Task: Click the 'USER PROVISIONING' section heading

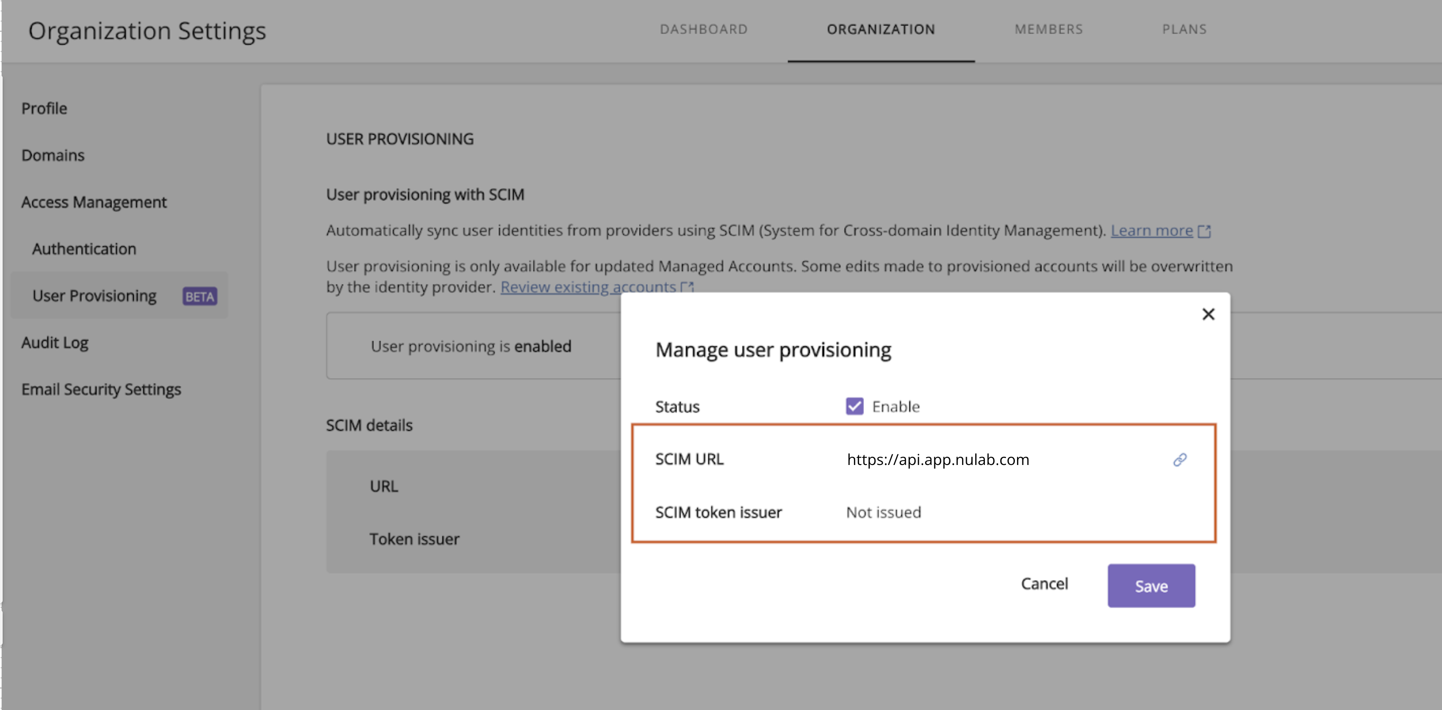Action: [400, 139]
